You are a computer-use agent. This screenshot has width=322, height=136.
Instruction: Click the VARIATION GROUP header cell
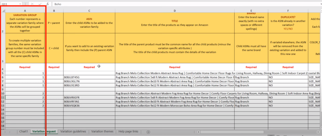click(25, 23)
